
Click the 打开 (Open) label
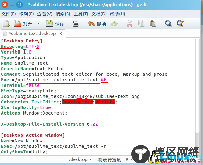click(28, 24)
